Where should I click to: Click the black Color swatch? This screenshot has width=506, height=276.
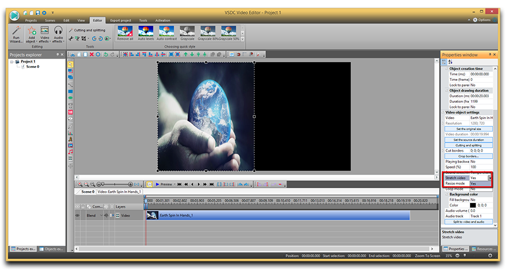pos(473,205)
